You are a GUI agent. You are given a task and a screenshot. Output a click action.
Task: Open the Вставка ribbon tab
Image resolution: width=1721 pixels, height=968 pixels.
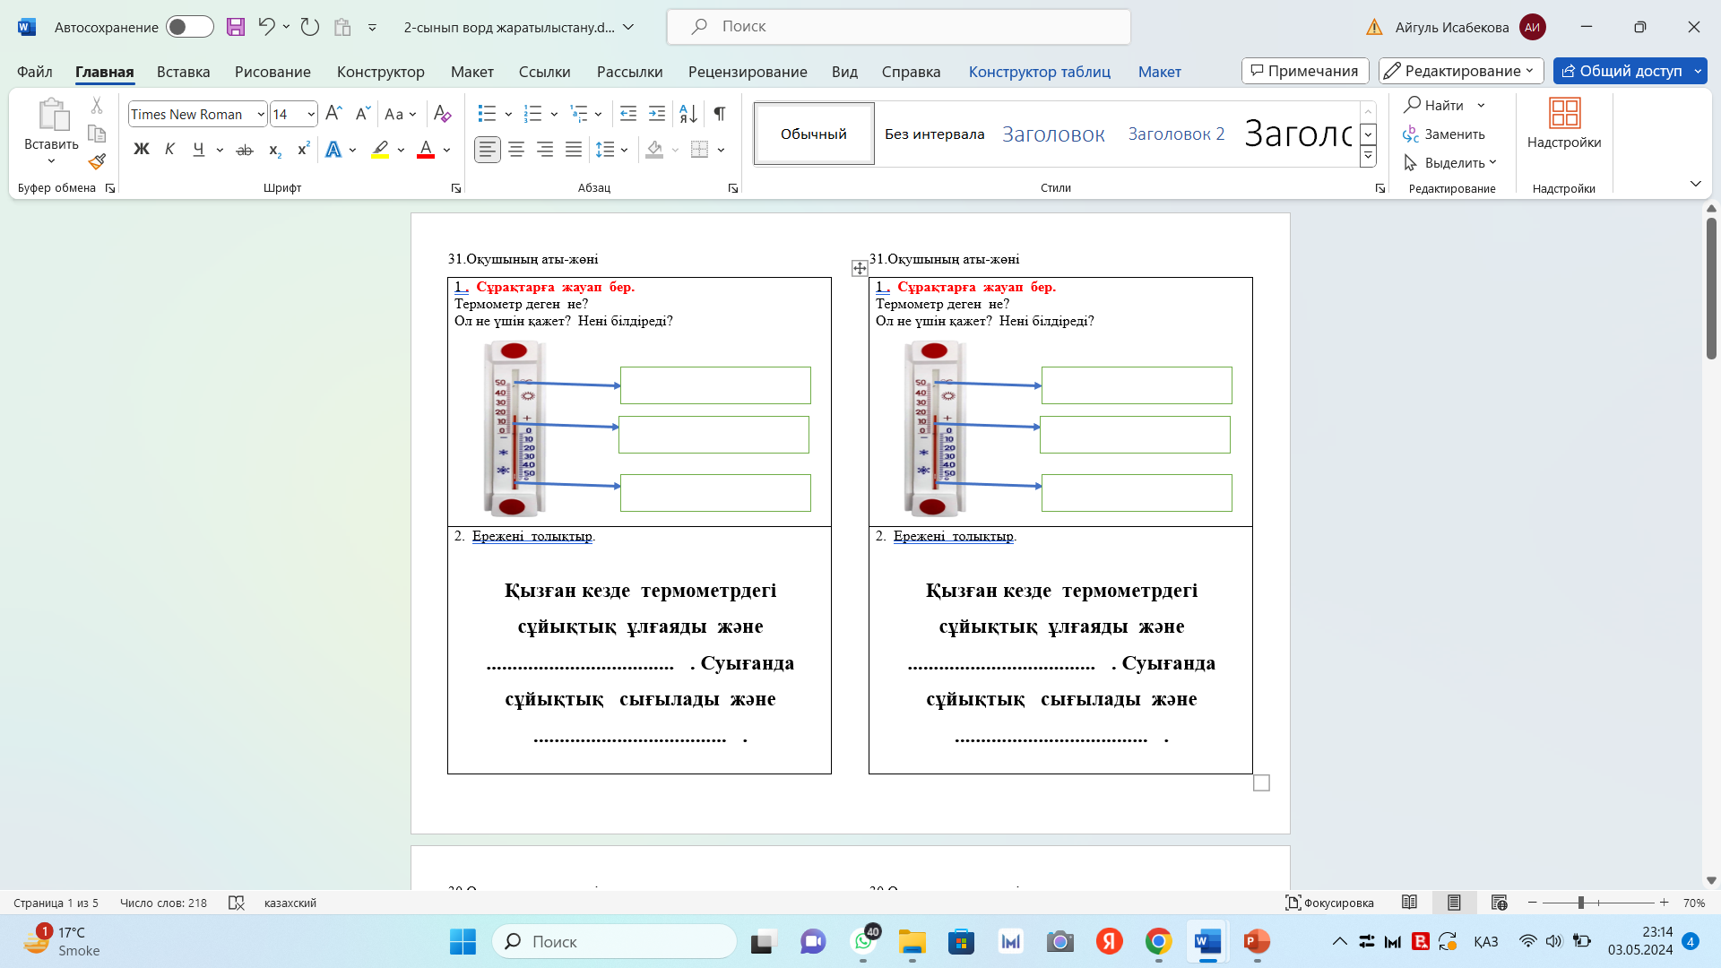(183, 72)
